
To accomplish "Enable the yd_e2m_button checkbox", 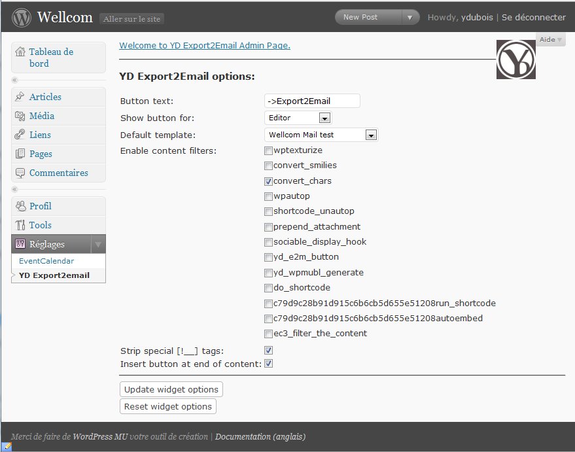I will click(x=268, y=257).
